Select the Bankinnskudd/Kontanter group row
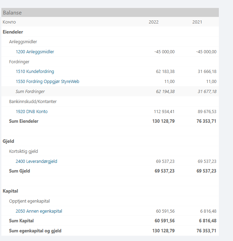This screenshot has height=241, width=233. tap(33, 102)
